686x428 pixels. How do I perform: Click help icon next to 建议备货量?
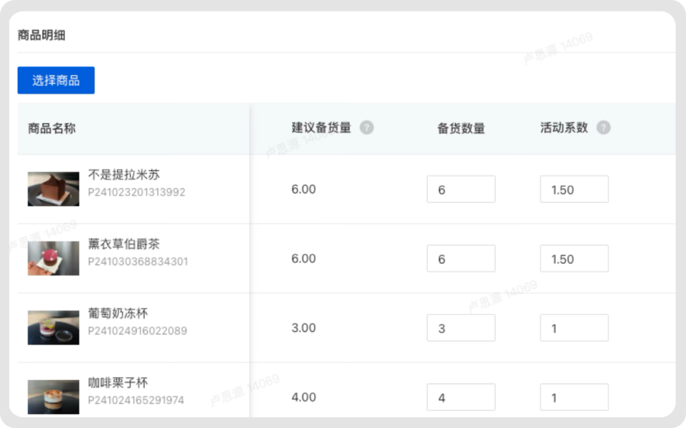(x=367, y=127)
